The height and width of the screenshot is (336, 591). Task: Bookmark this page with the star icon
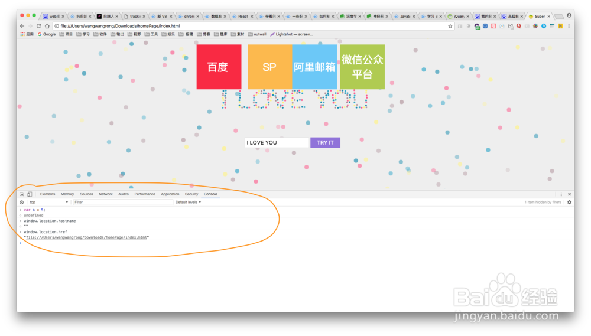click(x=450, y=26)
